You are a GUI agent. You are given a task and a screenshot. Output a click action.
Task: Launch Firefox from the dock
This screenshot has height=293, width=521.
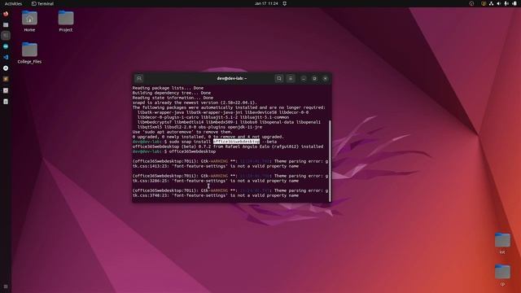point(6,14)
